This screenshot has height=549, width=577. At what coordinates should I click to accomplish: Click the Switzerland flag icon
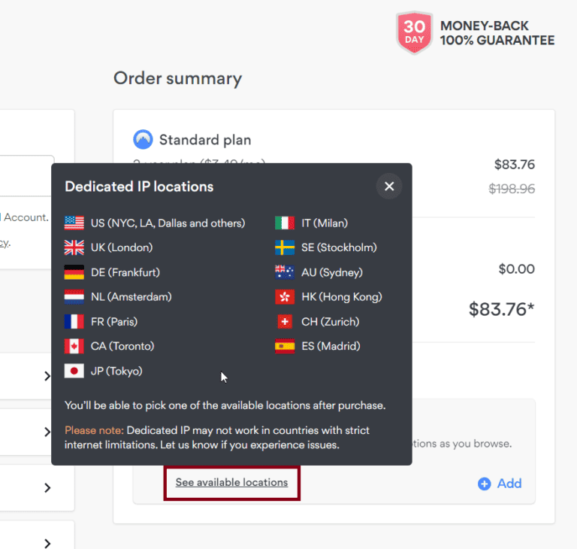pos(284,322)
